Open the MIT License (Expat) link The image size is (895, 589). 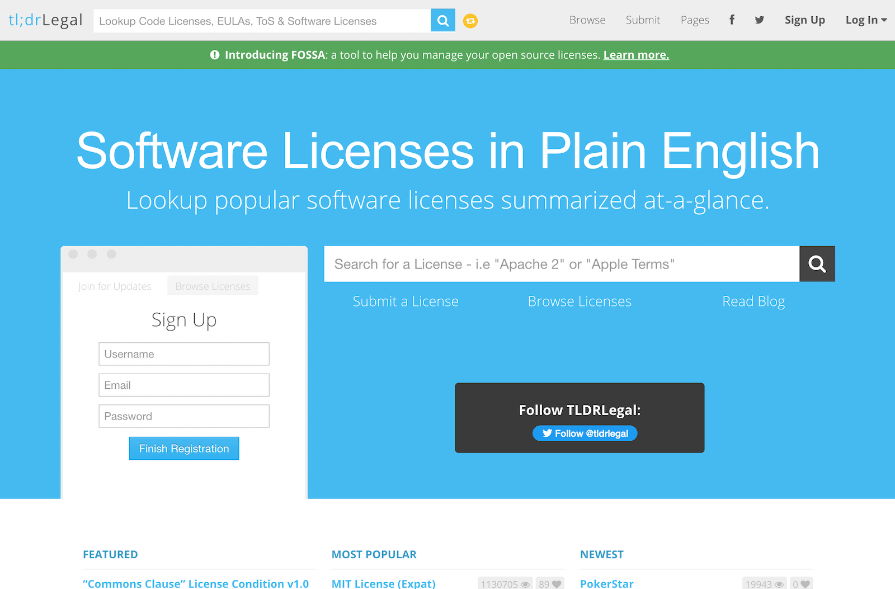coord(383,583)
